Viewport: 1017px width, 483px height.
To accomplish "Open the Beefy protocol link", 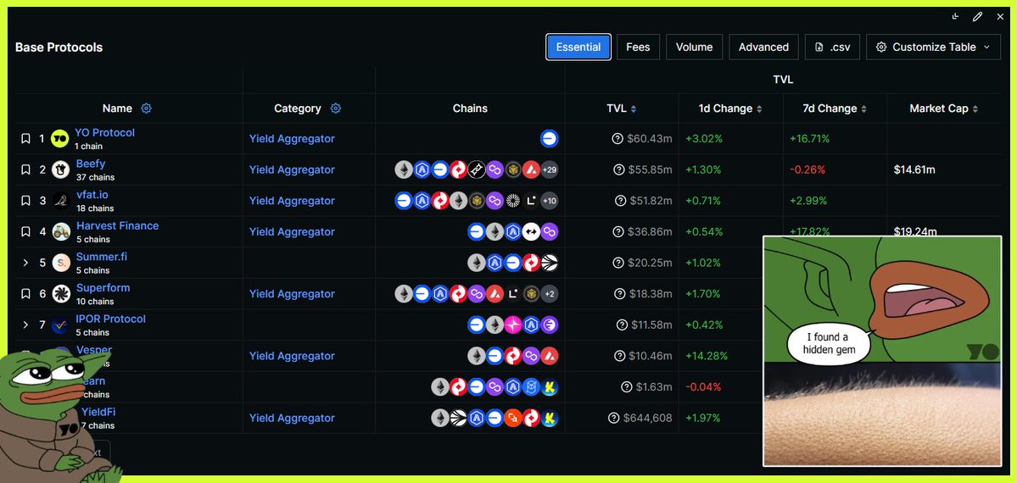I will click(90, 164).
